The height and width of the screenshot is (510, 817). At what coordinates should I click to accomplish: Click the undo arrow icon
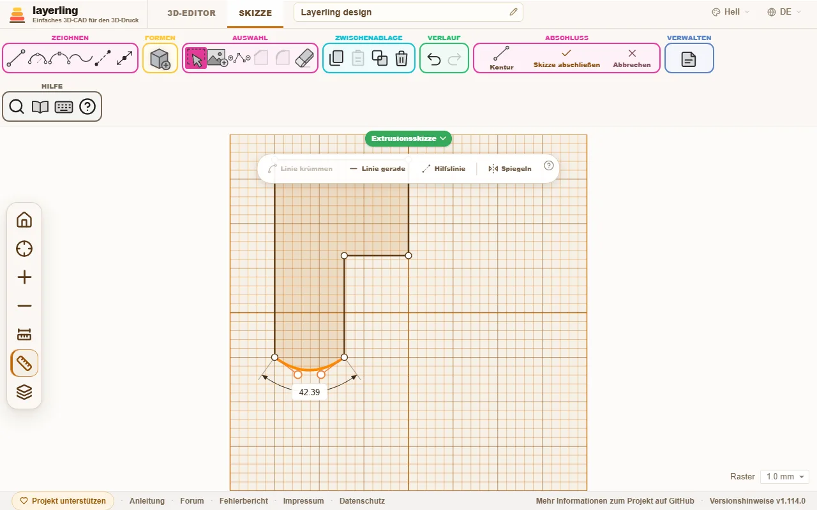(x=434, y=59)
